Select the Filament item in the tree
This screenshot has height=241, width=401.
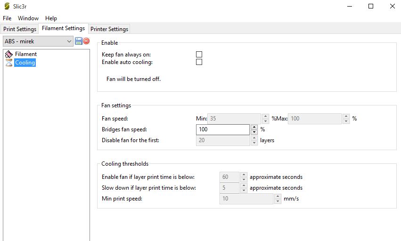pyautogui.click(x=25, y=54)
